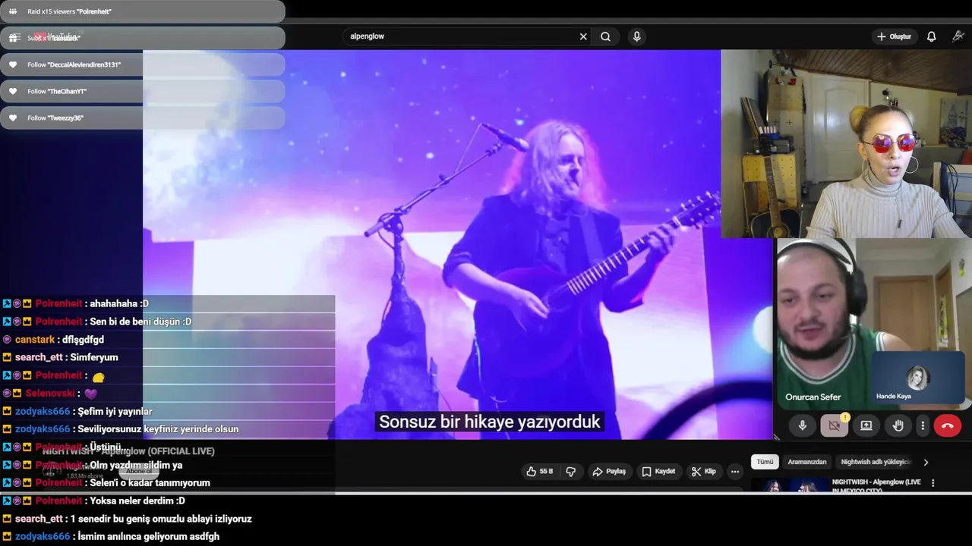Image resolution: width=972 pixels, height=546 pixels.
Task: Click the Paylaş share button
Action: (609, 472)
